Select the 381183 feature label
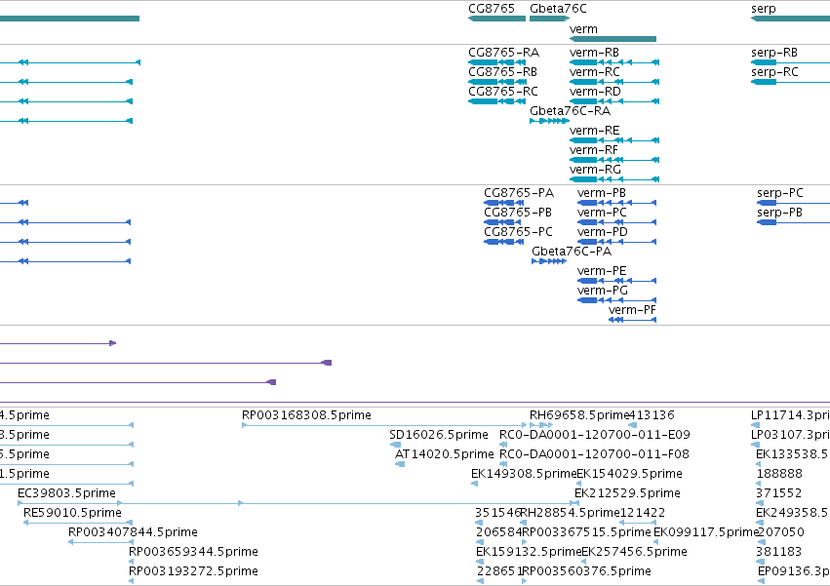 click(778, 552)
